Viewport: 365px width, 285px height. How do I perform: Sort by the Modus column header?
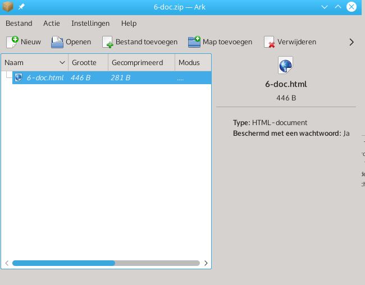pyautogui.click(x=193, y=62)
